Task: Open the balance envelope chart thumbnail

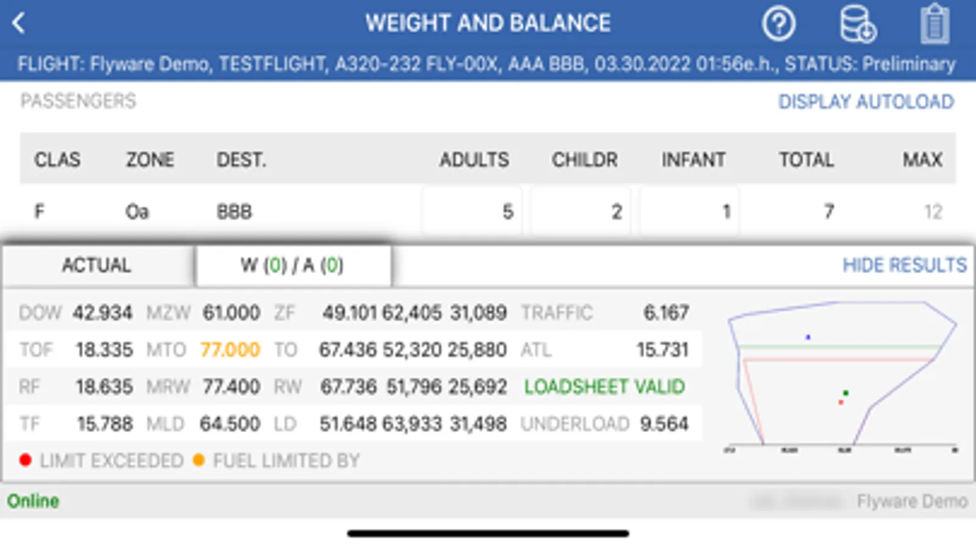Action: 842,376
